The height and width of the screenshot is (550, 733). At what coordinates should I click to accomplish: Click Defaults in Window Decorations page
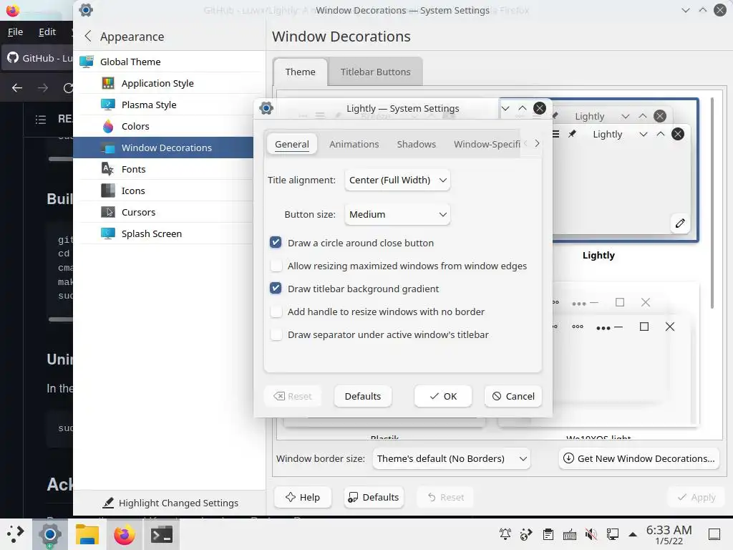point(374,497)
